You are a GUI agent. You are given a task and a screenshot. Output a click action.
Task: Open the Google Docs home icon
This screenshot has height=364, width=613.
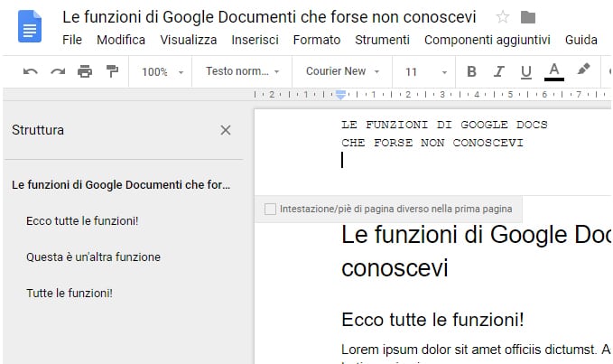coord(30,27)
